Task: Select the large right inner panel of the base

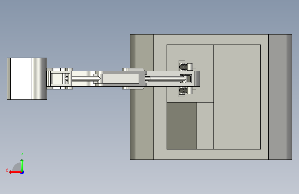Action: [237, 97]
